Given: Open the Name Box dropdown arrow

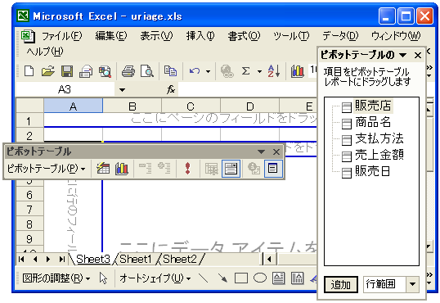Looking at the screenshot, I should pyautogui.click(x=122, y=90).
